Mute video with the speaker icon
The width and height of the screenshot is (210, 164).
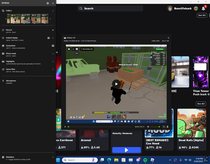[x=148, y=127]
